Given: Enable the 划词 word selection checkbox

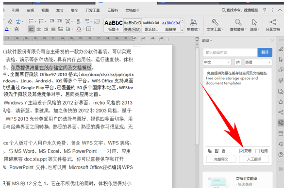Looking at the screenshot, I should (257, 151).
